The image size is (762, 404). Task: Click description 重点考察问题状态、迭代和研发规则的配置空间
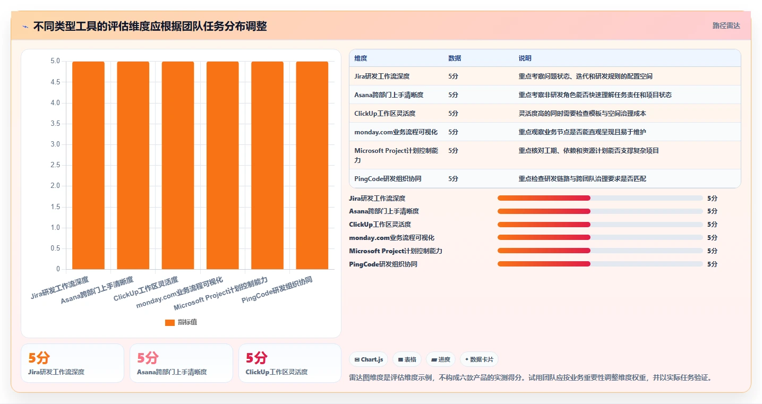[x=586, y=76]
